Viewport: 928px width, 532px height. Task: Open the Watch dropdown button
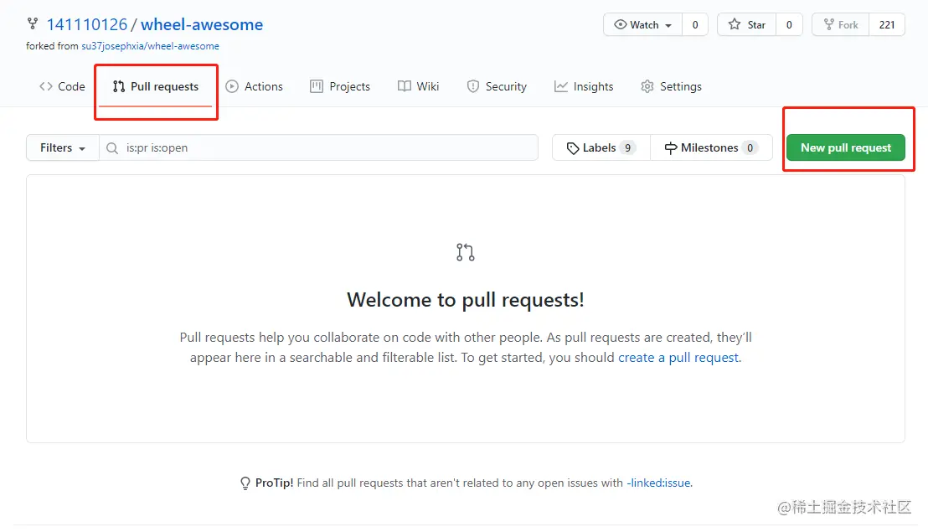[x=642, y=25]
